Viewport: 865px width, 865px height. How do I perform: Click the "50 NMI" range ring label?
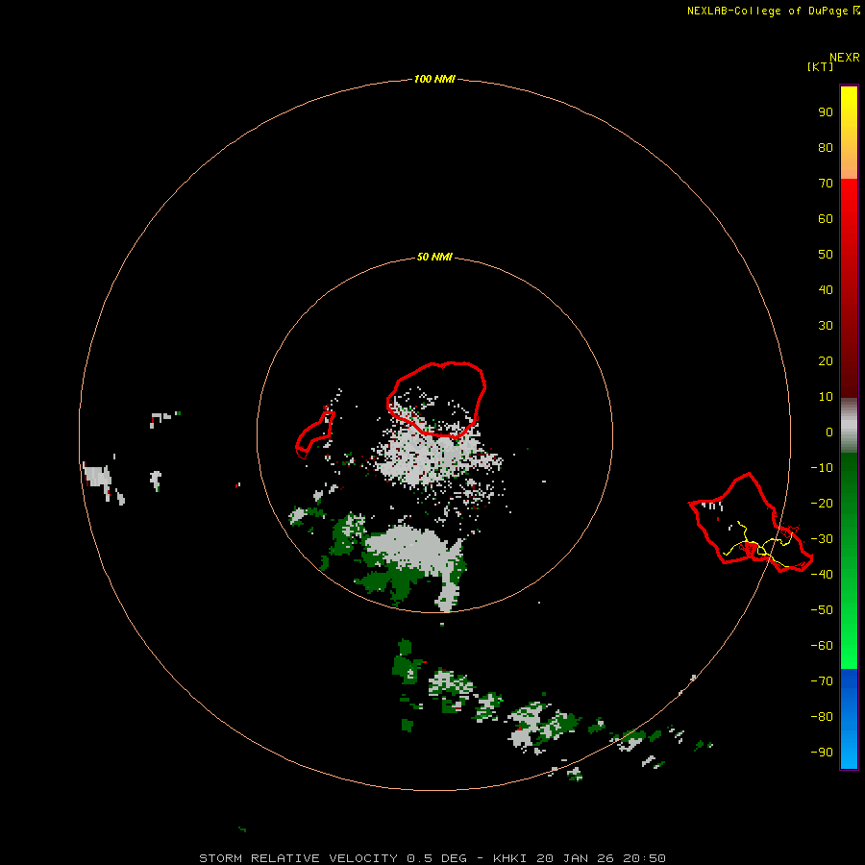click(434, 257)
